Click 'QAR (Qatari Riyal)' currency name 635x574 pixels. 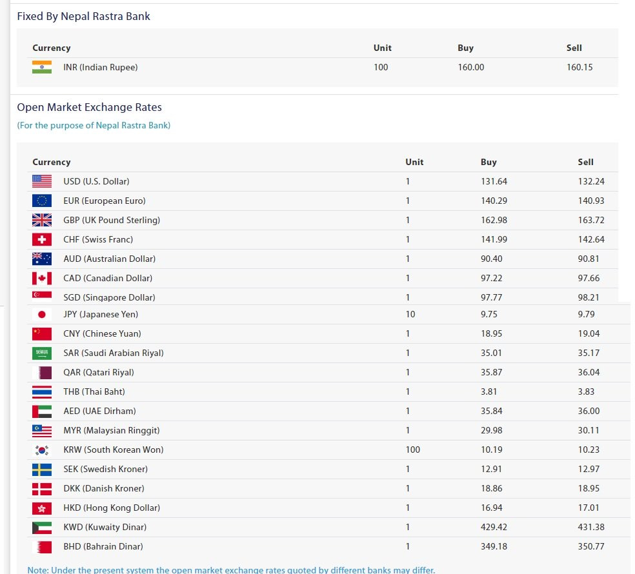point(99,372)
